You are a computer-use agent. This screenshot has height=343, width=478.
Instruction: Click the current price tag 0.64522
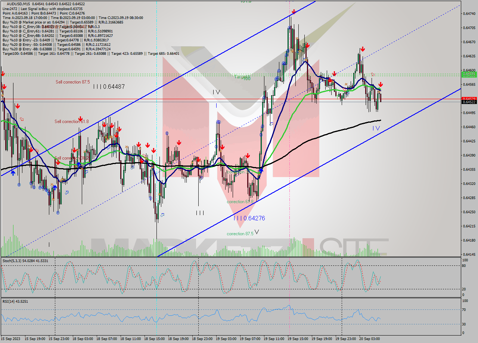point(469,102)
